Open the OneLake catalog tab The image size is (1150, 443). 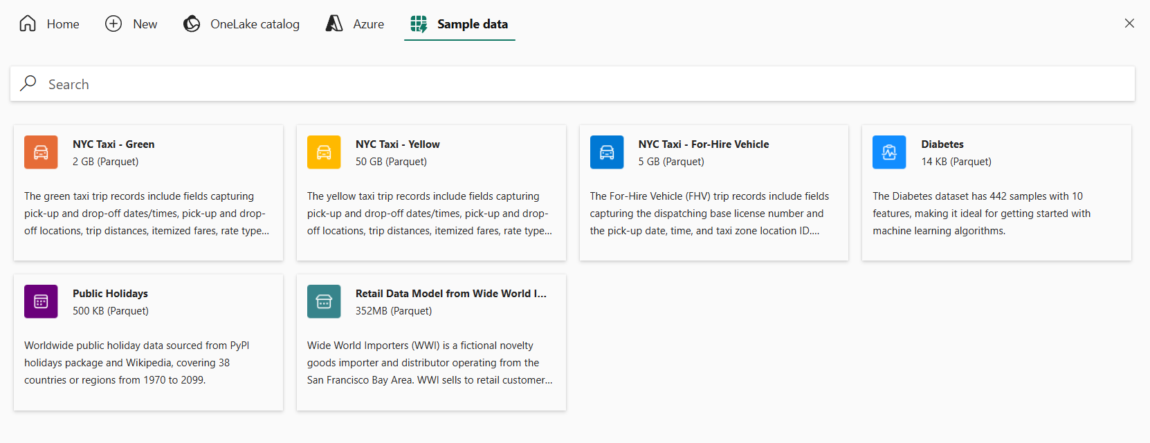coord(241,24)
